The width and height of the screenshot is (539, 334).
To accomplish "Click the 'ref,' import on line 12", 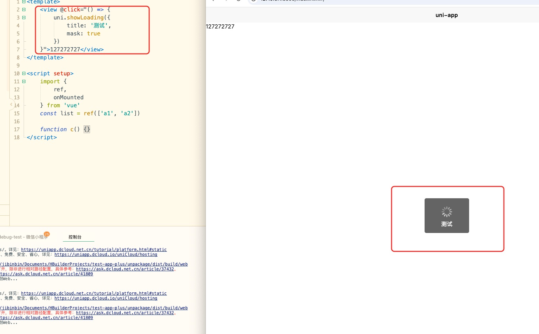I will pos(60,90).
